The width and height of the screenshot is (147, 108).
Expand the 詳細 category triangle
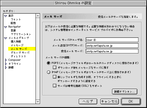click(6, 67)
